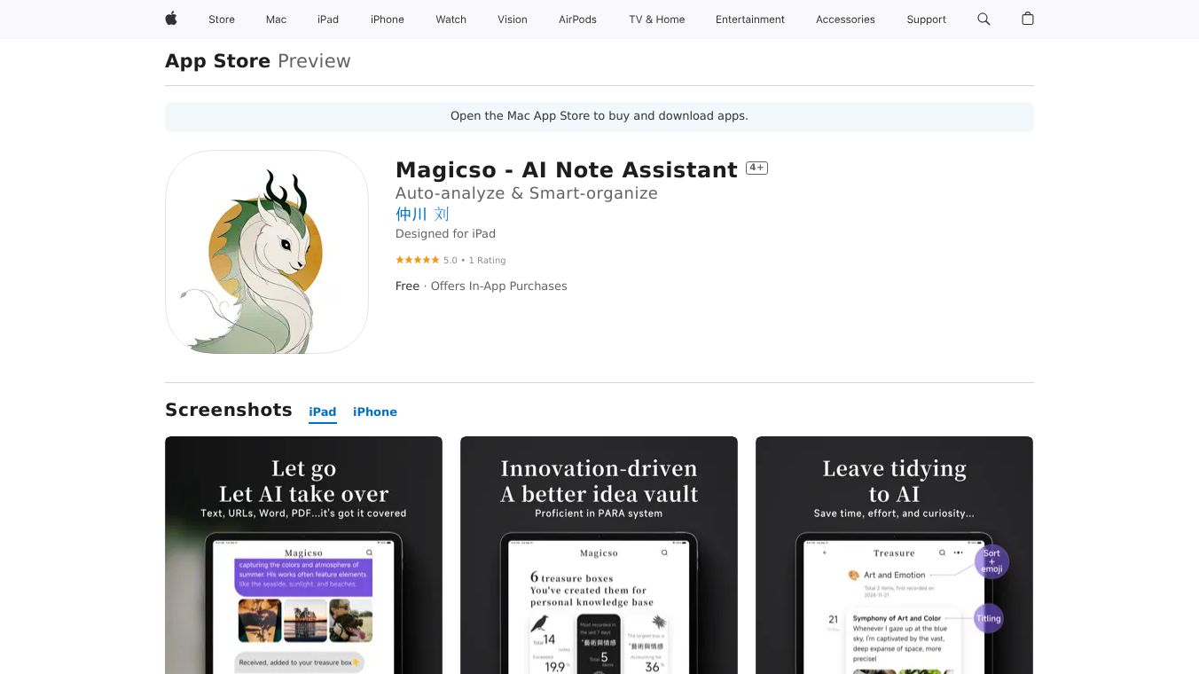Click the 4+ age rating badge

click(x=756, y=168)
